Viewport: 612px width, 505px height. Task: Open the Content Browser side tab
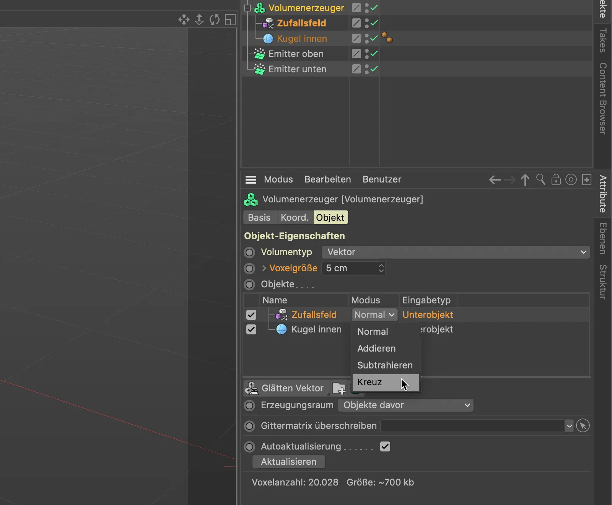(x=603, y=98)
